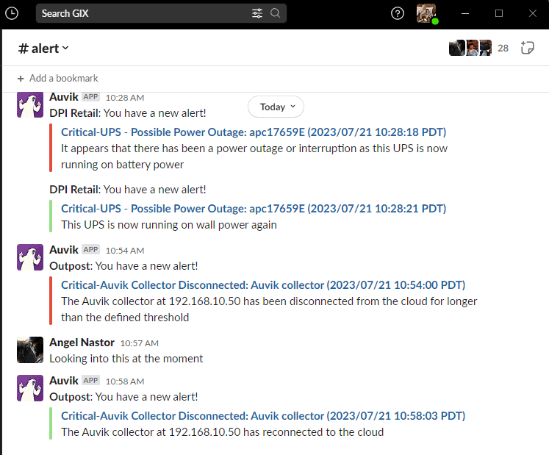549x455 pixels.
Task: Click 'Looking into this at the moment' message
Action: (126, 359)
